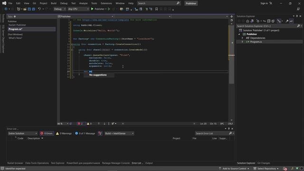
Task: Open the File menu
Action: [10, 3]
